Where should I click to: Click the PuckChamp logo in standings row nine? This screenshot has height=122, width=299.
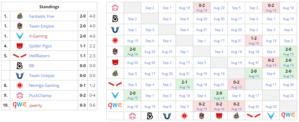point(20,95)
